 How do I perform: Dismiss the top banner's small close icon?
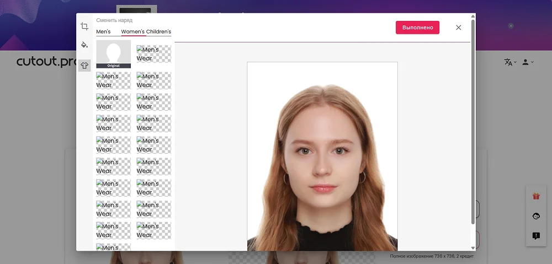(x=511, y=26)
